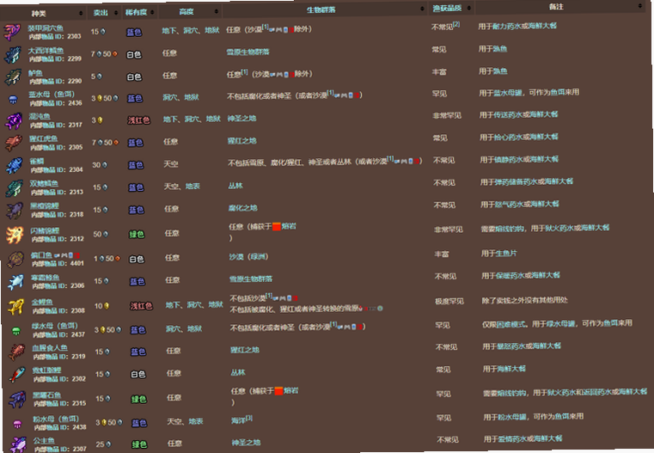Click the 血腥食人鱼 fish icon
654x453 pixels.
click(x=16, y=352)
